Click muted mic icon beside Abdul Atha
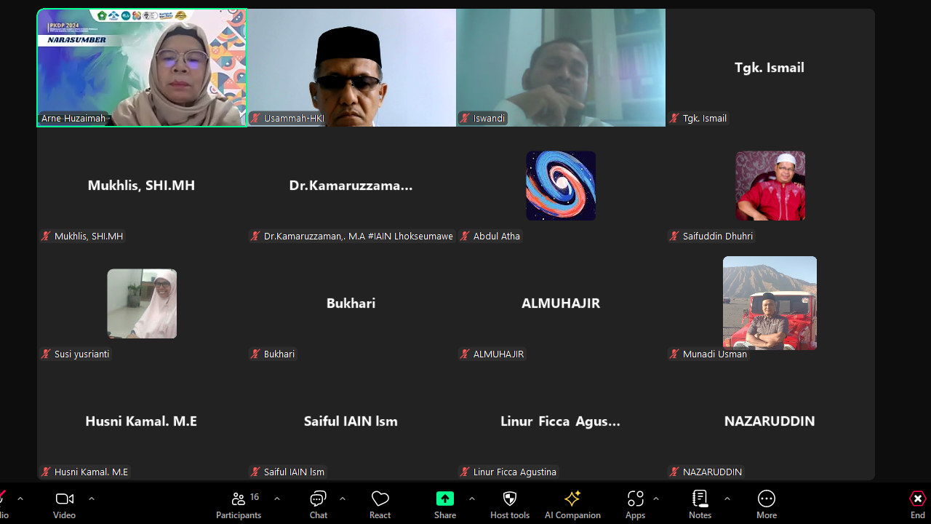The height and width of the screenshot is (524, 931). click(x=465, y=236)
